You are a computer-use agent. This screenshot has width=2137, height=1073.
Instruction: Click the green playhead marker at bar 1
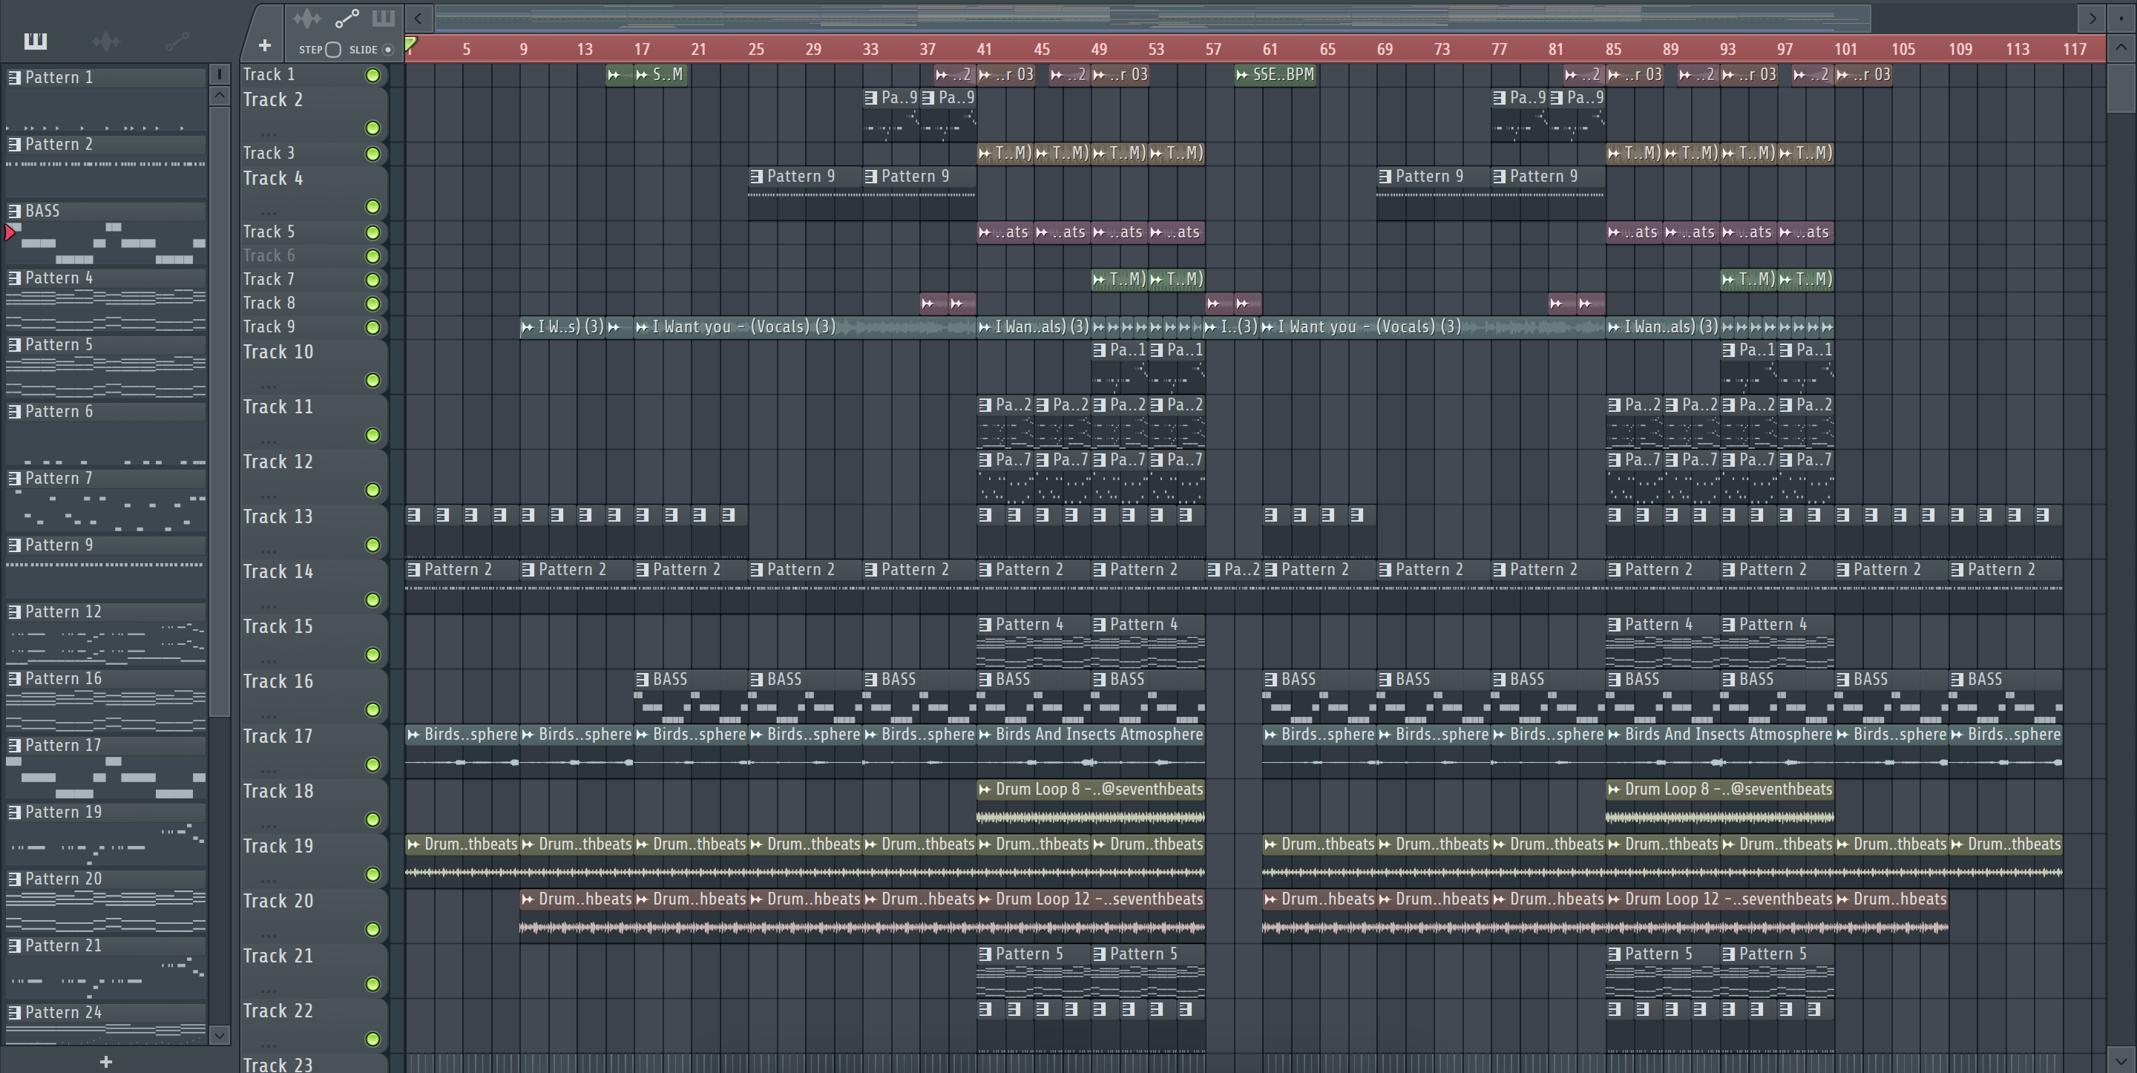(x=410, y=44)
